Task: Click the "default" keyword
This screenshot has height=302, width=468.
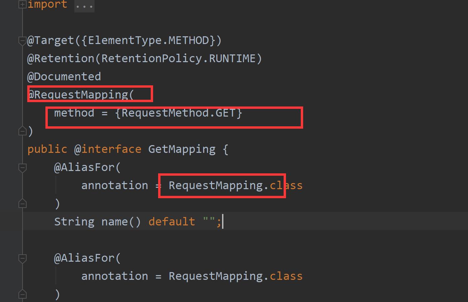Action: tap(172, 222)
